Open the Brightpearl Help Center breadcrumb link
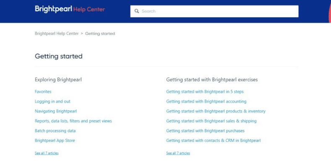This screenshot has width=331, height=164. tap(57, 33)
